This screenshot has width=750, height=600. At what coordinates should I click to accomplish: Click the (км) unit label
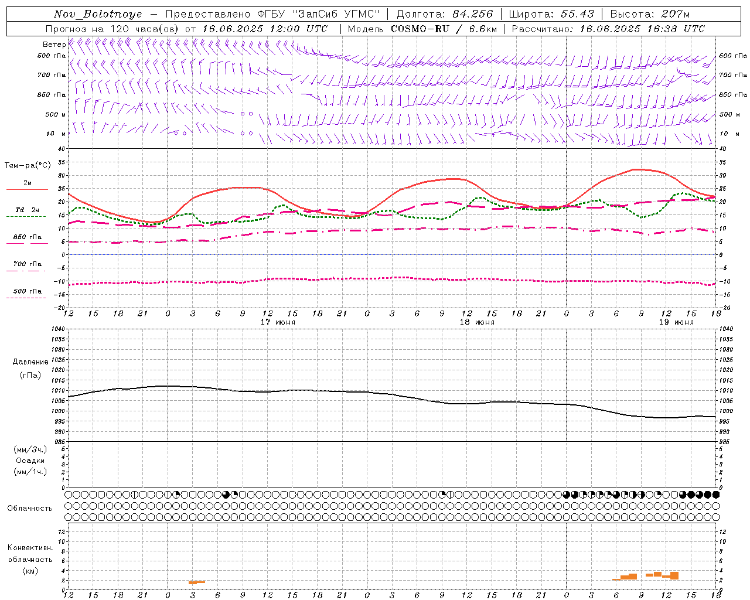click(x=30, y=571)
